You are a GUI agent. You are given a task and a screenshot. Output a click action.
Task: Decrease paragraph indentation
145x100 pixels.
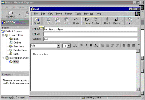(112, 45)
